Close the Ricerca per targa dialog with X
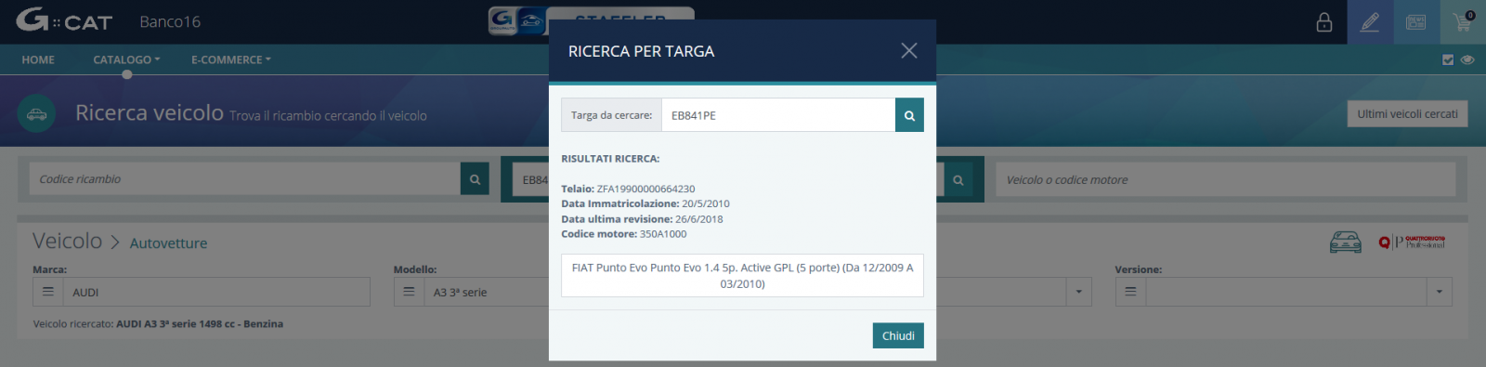 click(x=909, y=50)
